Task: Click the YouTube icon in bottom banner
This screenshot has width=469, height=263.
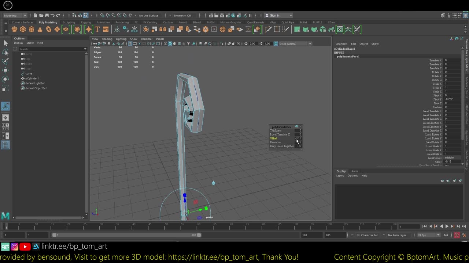Action: 25,247
